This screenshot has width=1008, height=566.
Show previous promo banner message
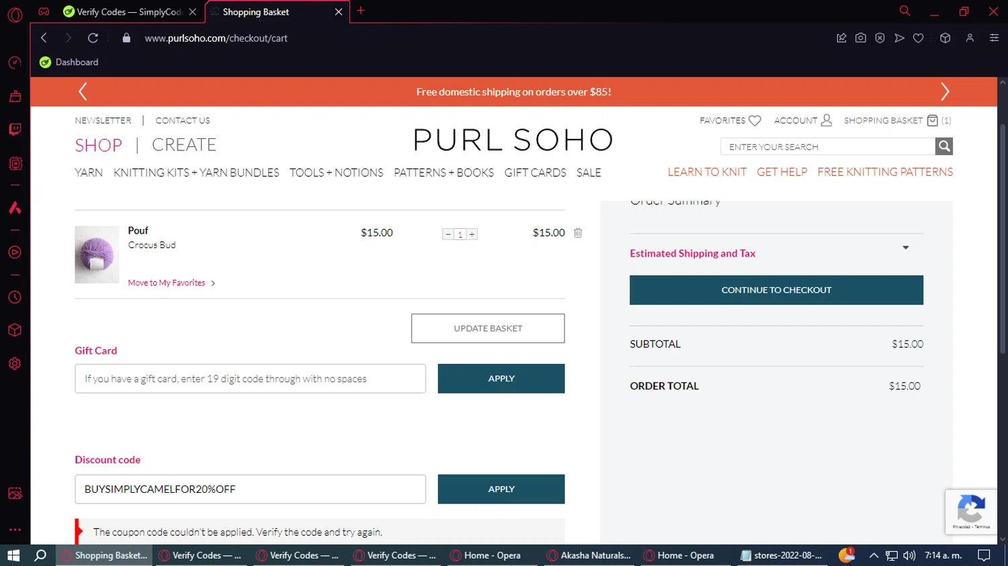click(x=83, y=92)
